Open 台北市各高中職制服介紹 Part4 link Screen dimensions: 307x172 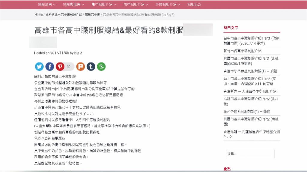pos(250,81)
